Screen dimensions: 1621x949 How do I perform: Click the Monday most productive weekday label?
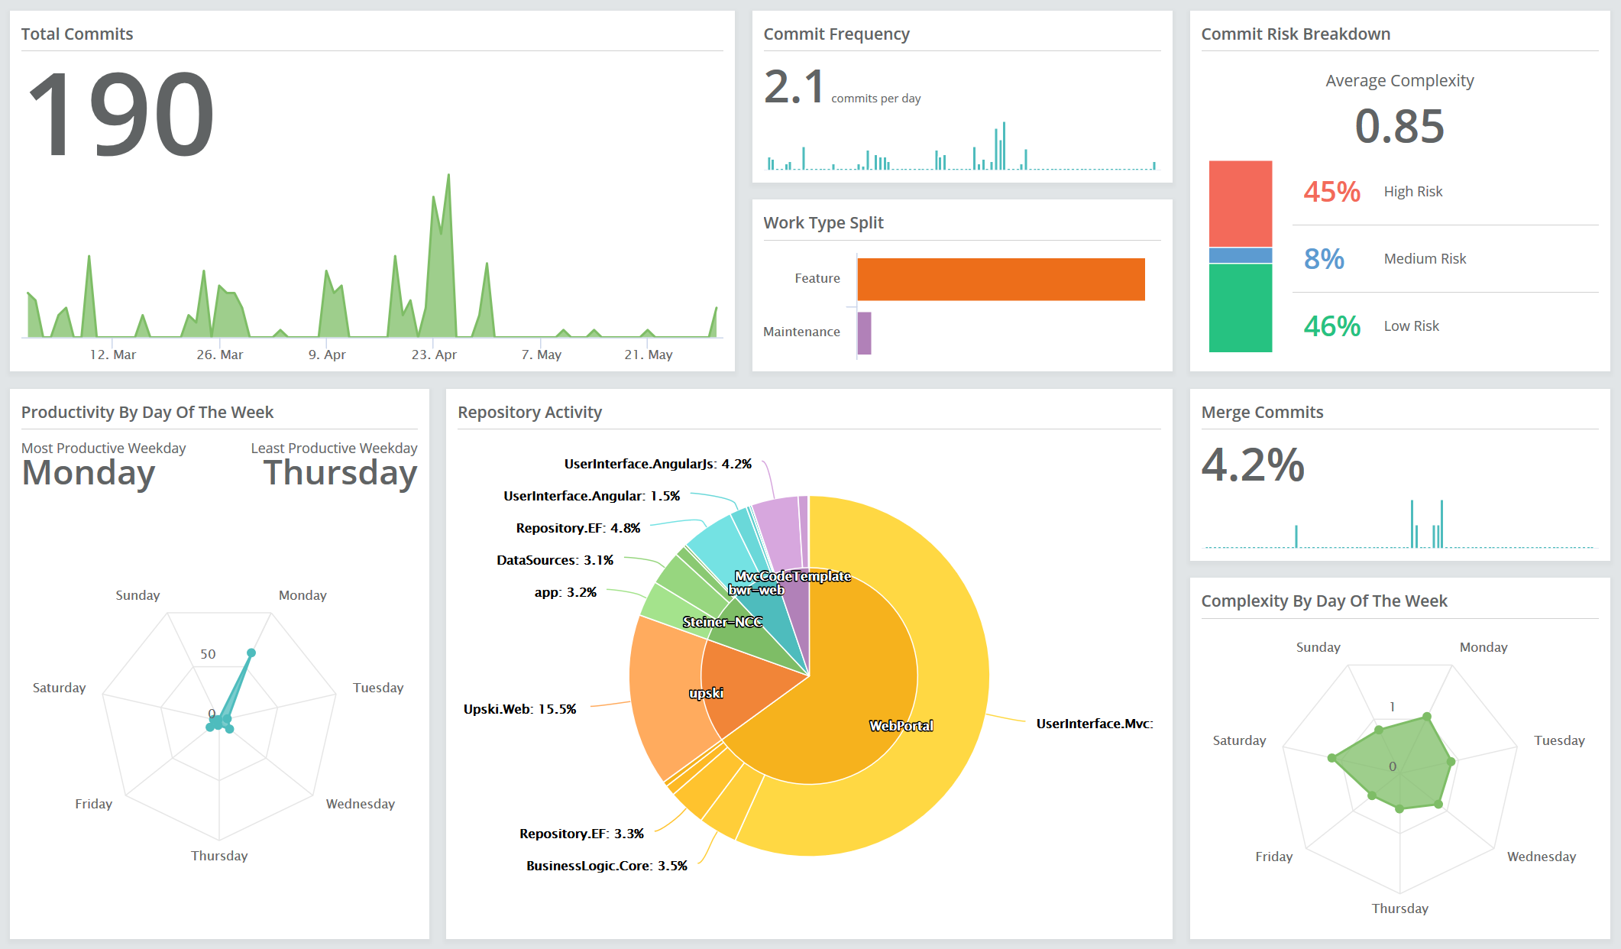[89, 473]
